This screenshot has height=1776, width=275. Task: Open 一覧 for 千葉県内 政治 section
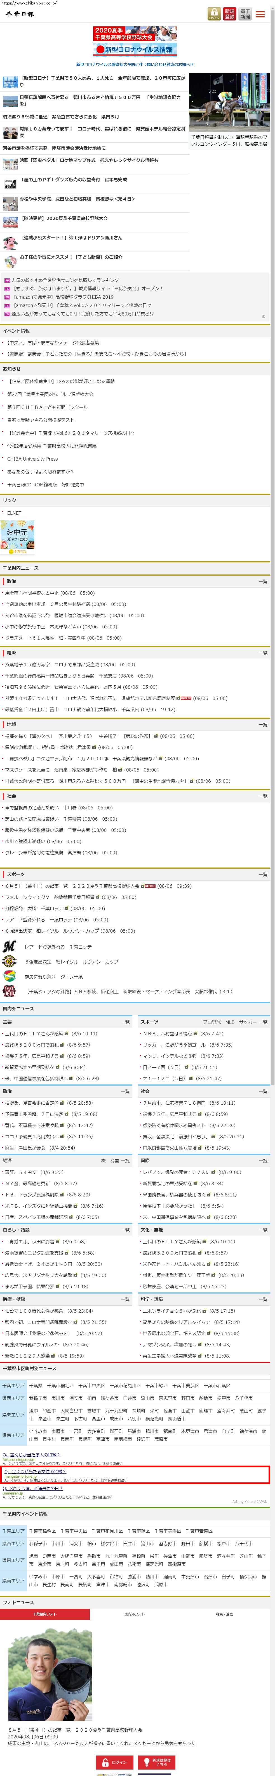click(x=263, y=581)
